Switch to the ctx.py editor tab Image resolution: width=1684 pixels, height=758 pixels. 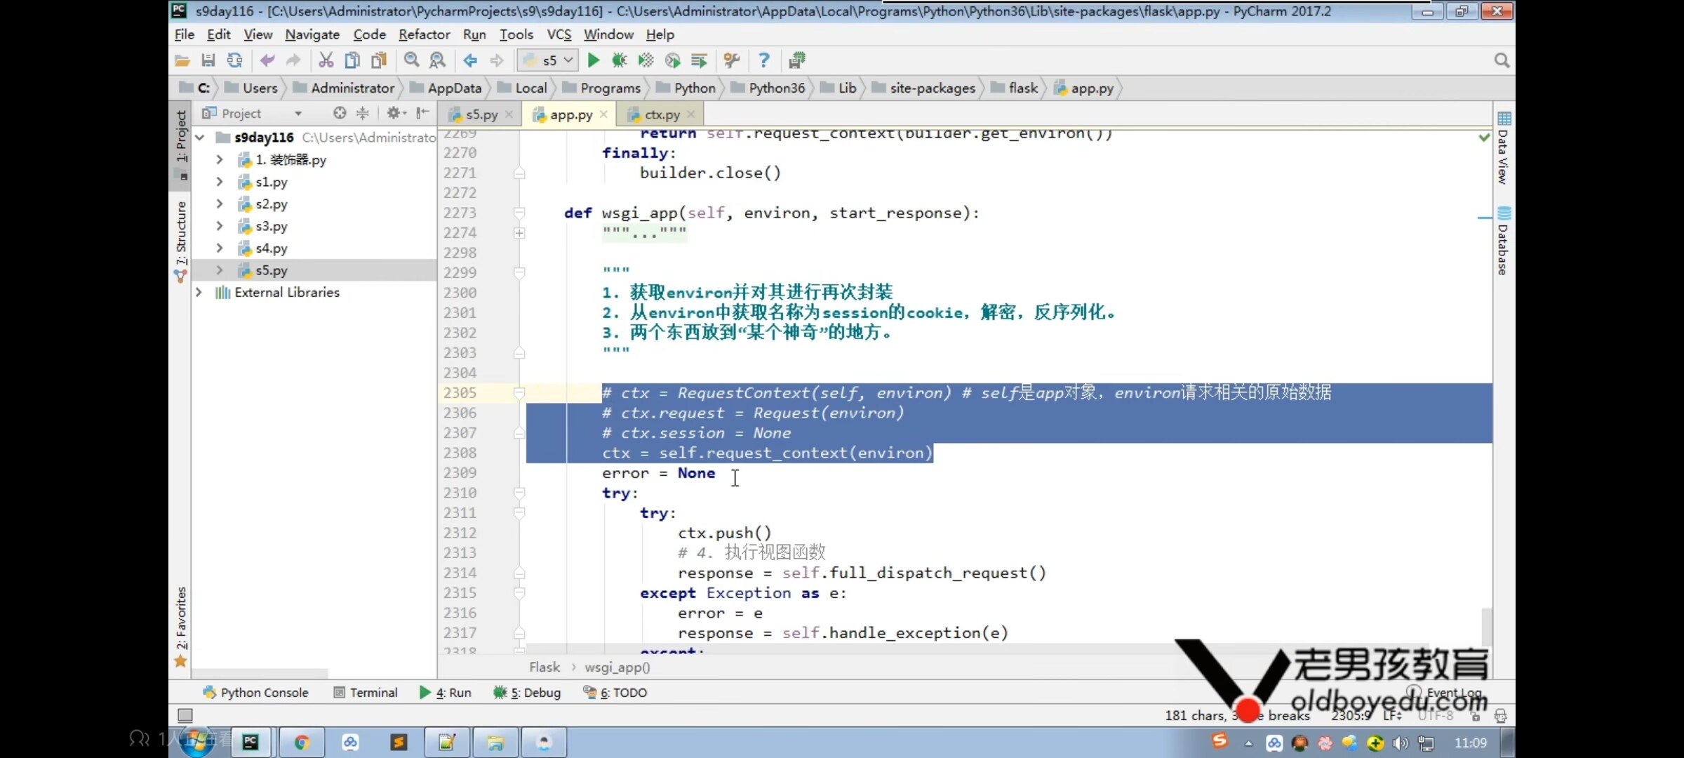coord(661,114)
